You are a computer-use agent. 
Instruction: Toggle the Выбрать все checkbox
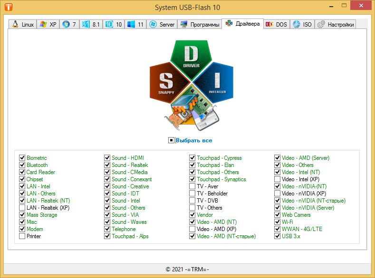pyautogui.click(x=171, y=140)
